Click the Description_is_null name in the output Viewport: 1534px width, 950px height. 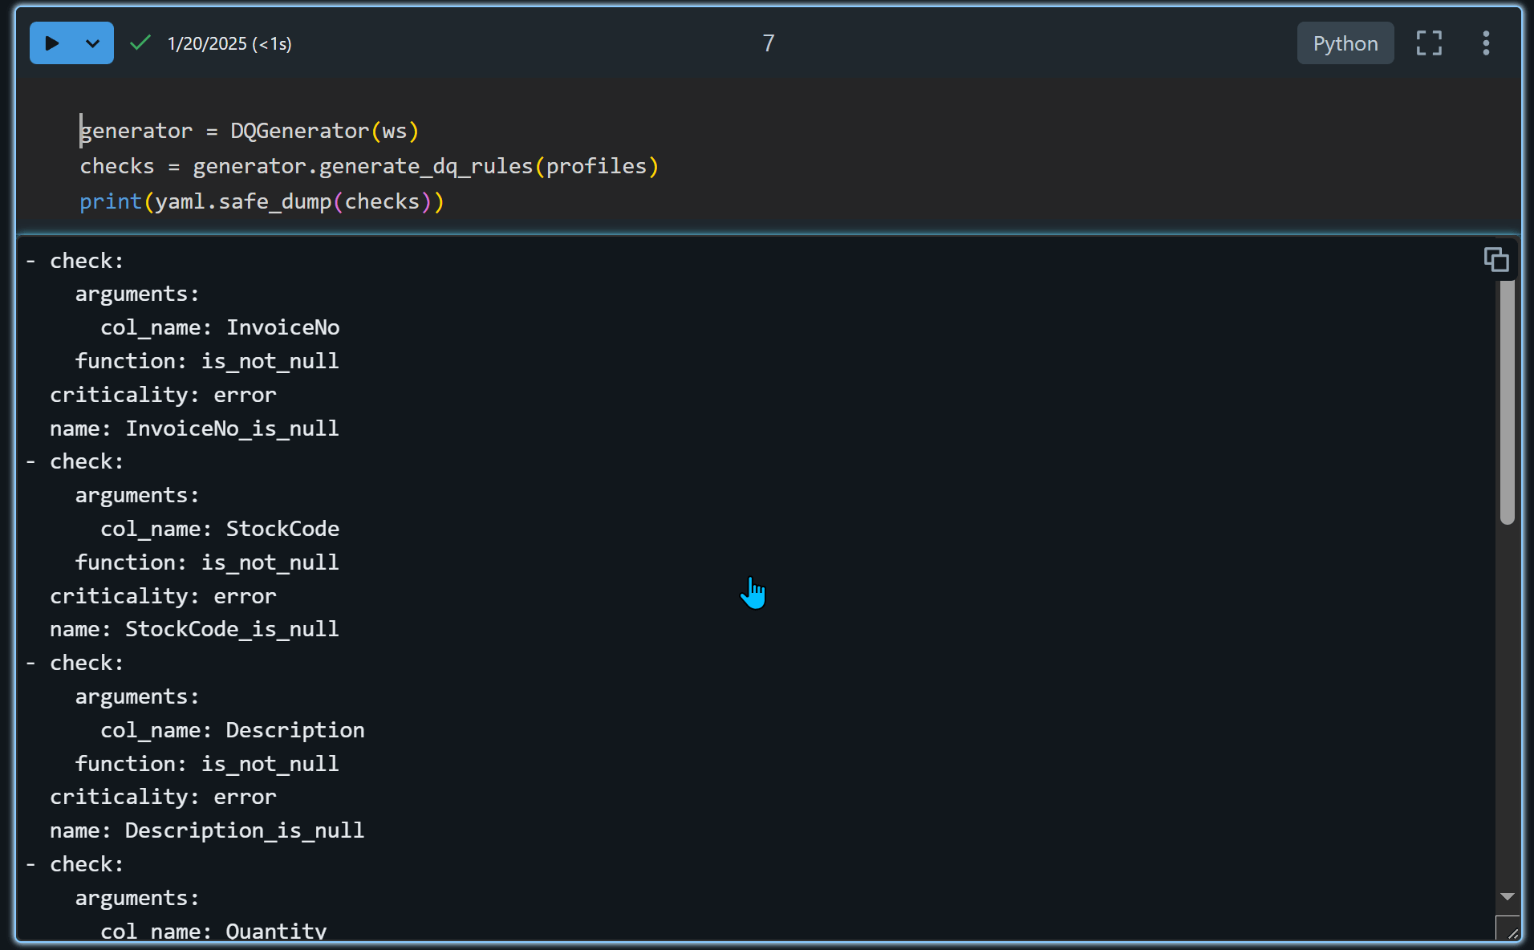point(244,830)
